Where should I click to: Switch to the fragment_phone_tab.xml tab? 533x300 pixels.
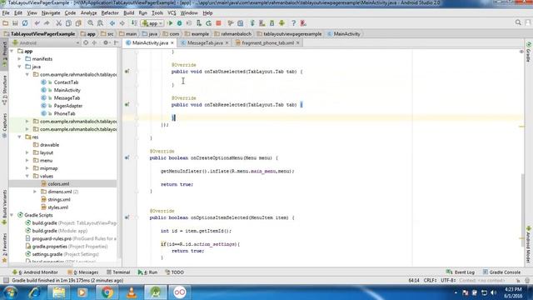(267, 42)
